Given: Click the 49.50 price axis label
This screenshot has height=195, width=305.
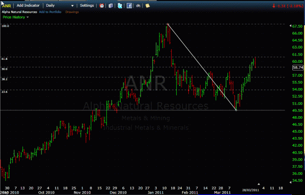Looking at the screenshot, I should click(297, 110).
